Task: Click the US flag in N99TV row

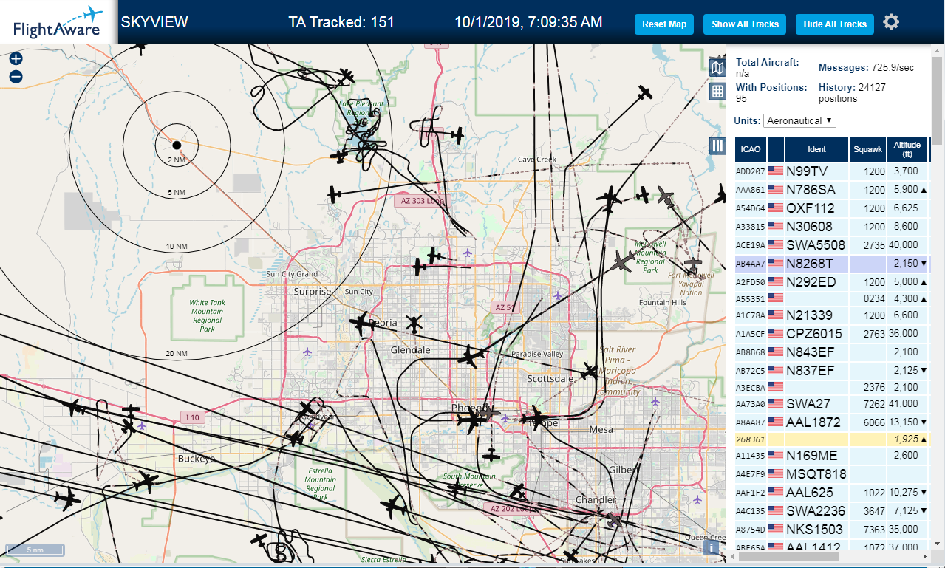Action: 776,171
